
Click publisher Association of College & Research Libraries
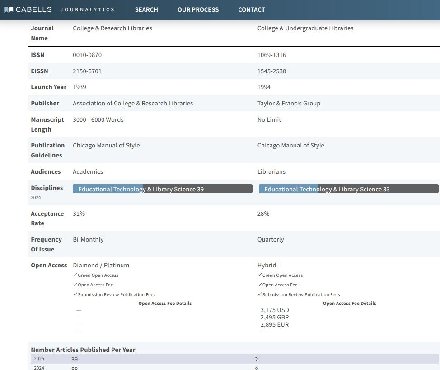pyautogui.click(x=133, y=104)
